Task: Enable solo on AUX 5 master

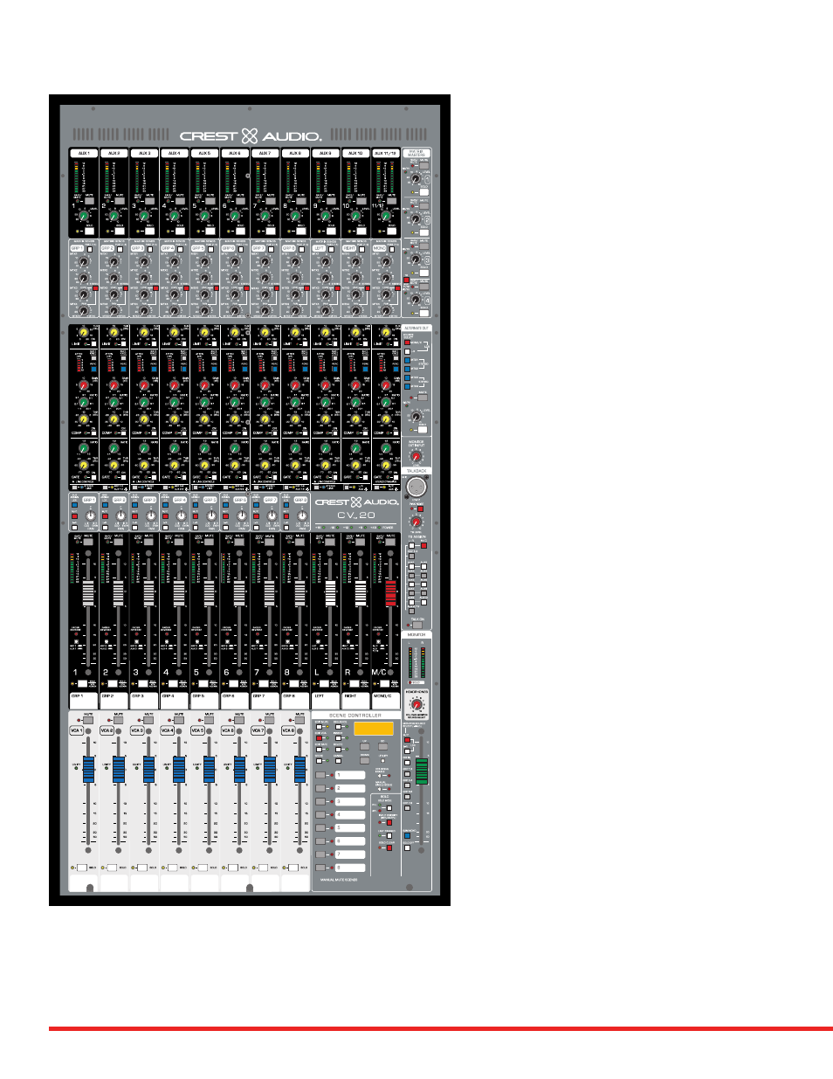Action: coord(210,231)
